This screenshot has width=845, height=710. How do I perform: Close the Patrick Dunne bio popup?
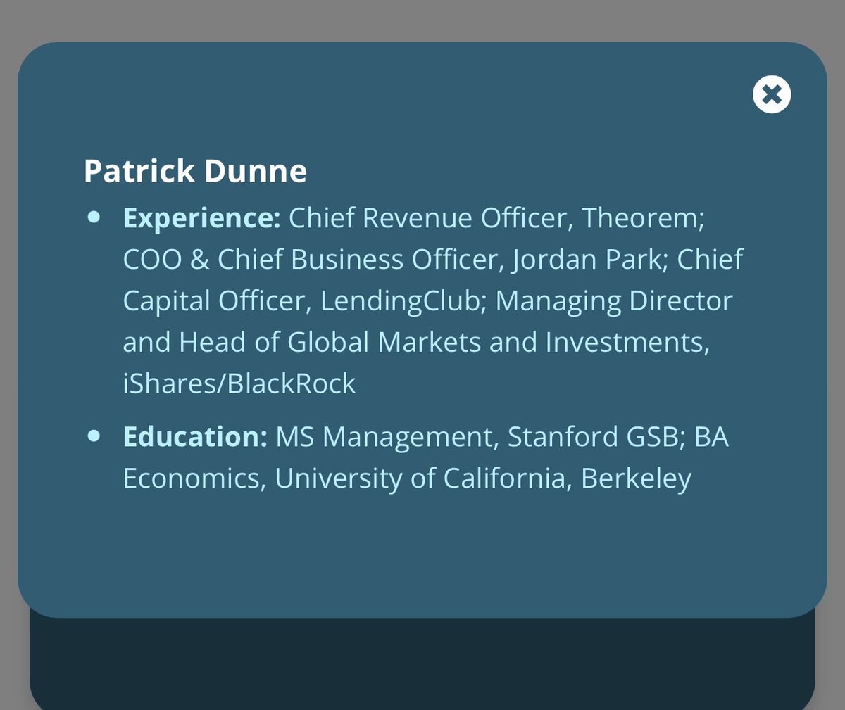tap(772, 94)
